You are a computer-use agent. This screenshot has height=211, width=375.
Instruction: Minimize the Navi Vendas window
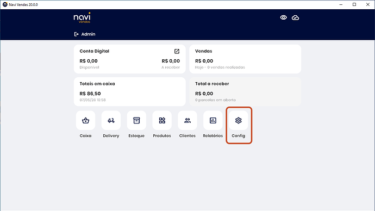tap(341, 4)
